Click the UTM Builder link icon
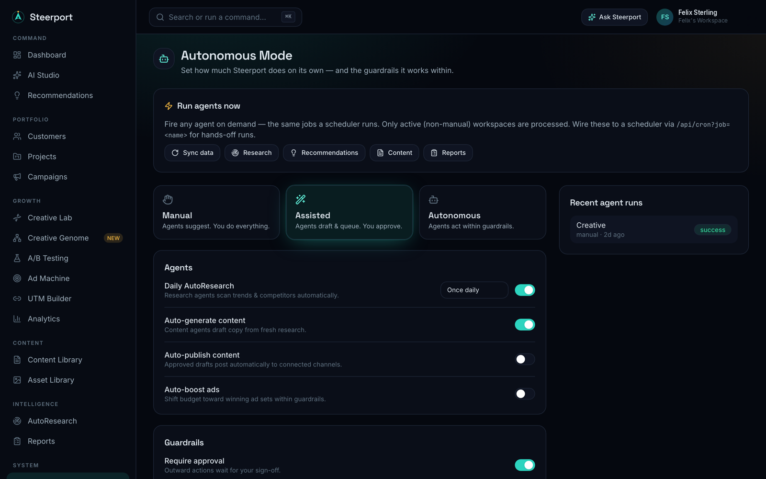 pos(17,298)
